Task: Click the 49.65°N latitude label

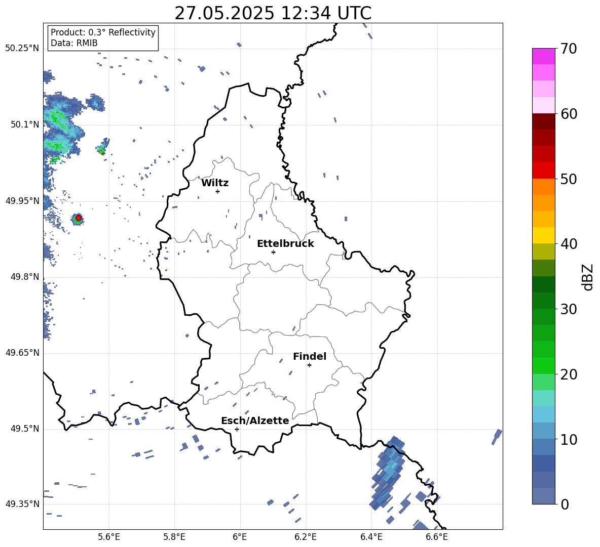Action: tap(22, 353)
